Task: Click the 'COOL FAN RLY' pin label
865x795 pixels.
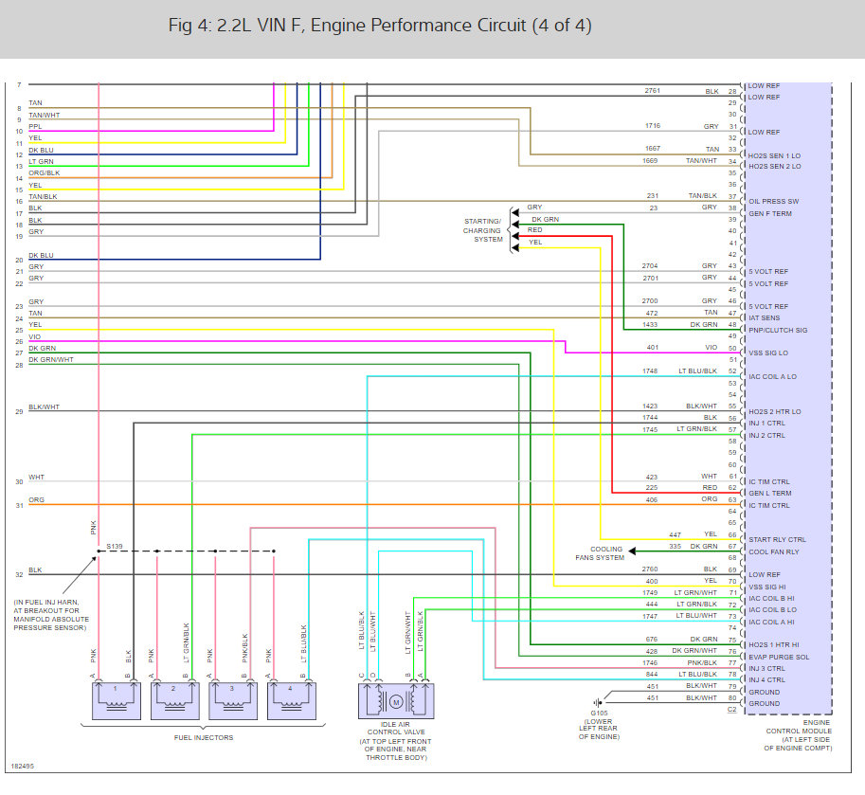Action: tap(774, 551)
